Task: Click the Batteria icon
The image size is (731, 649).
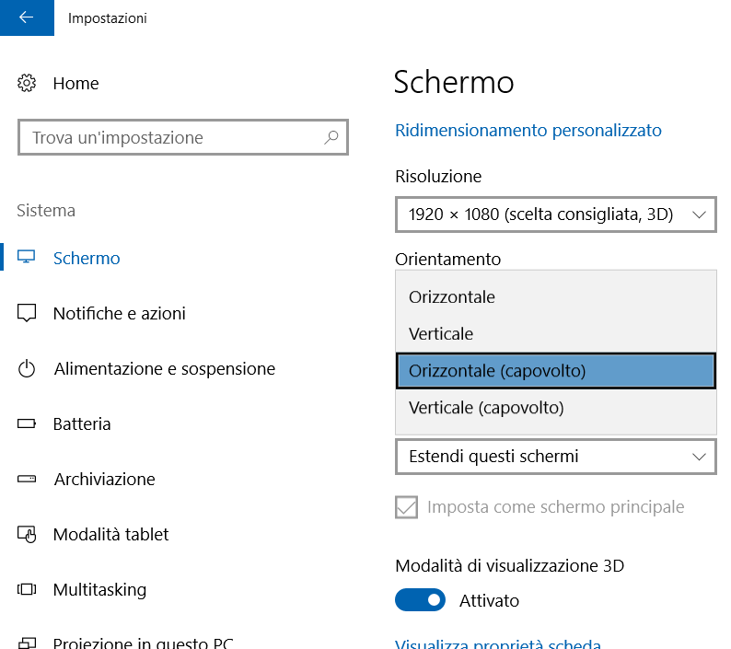Action: pos(27,424)
